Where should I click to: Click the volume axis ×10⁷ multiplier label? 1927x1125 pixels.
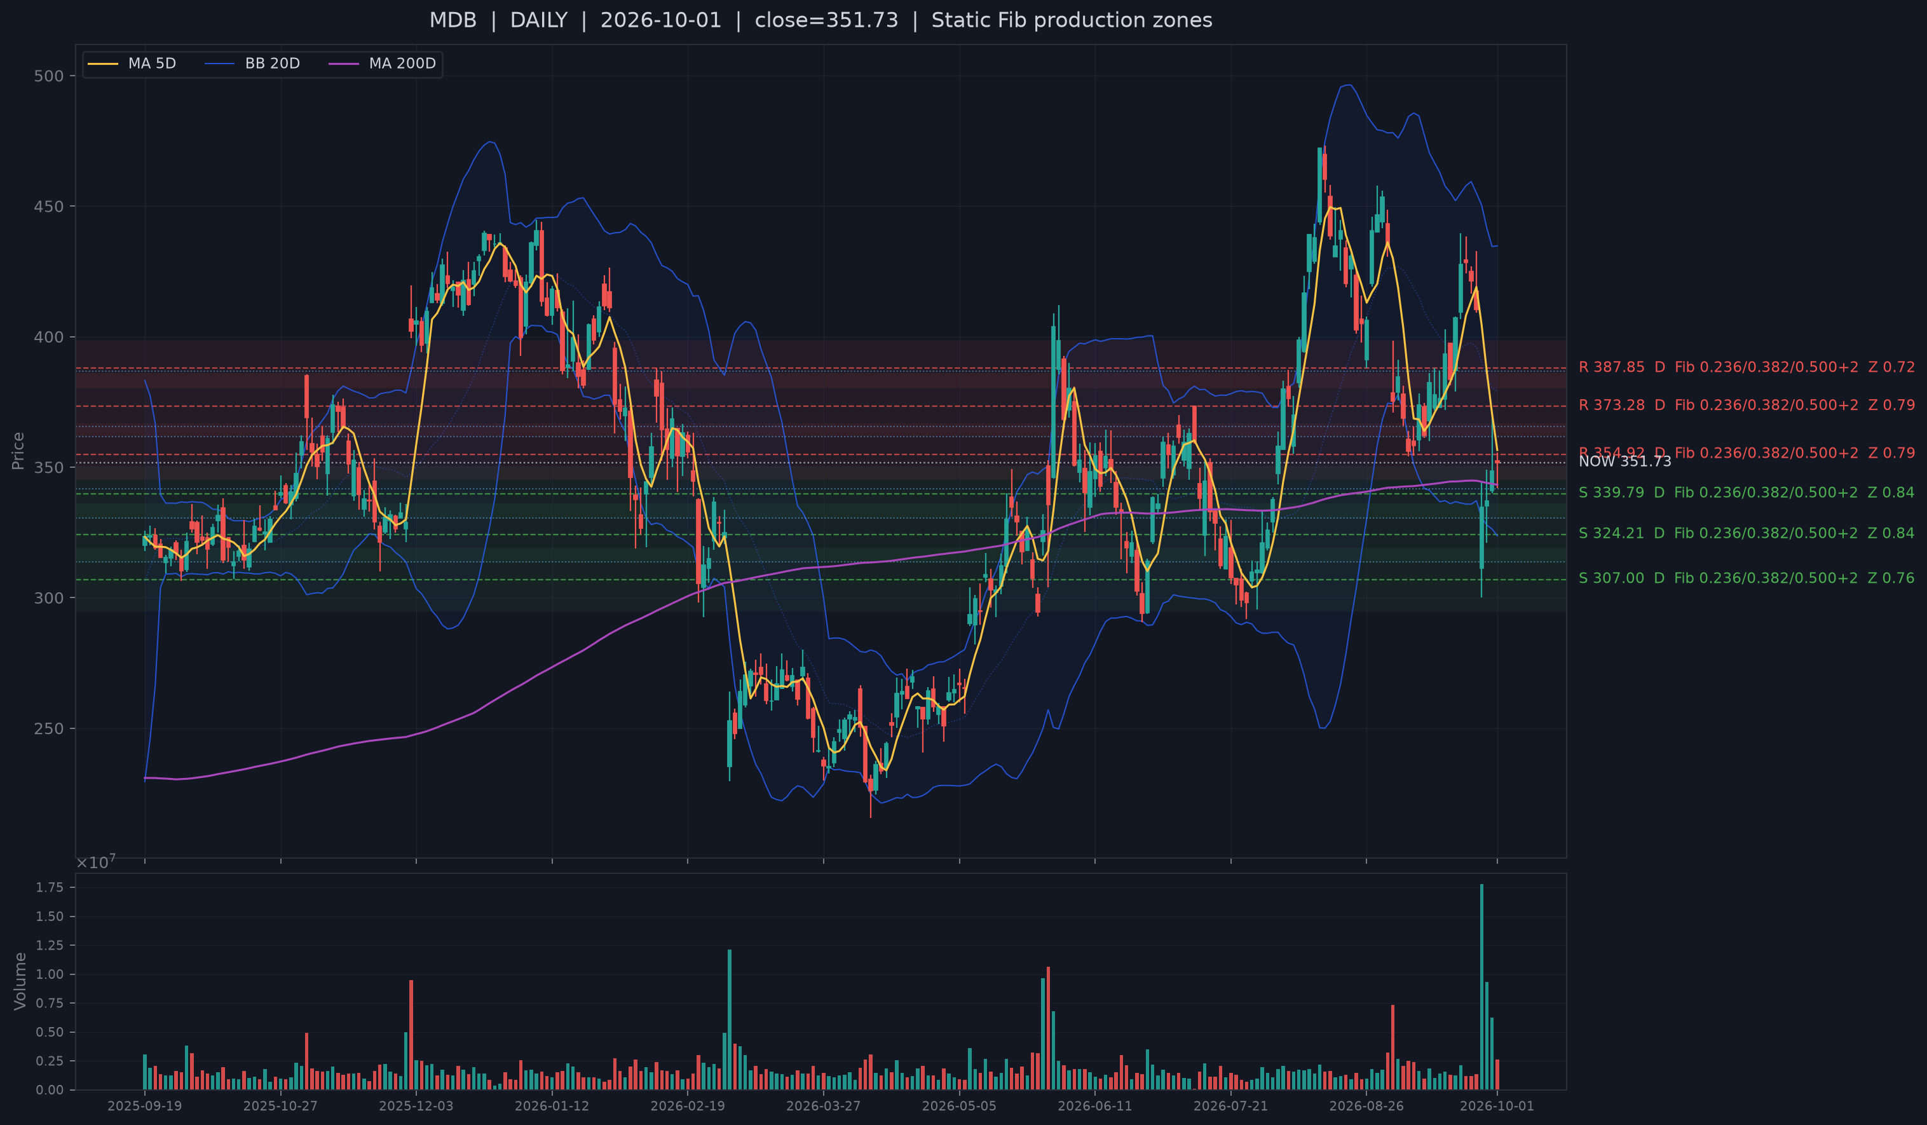pos(95,862)
